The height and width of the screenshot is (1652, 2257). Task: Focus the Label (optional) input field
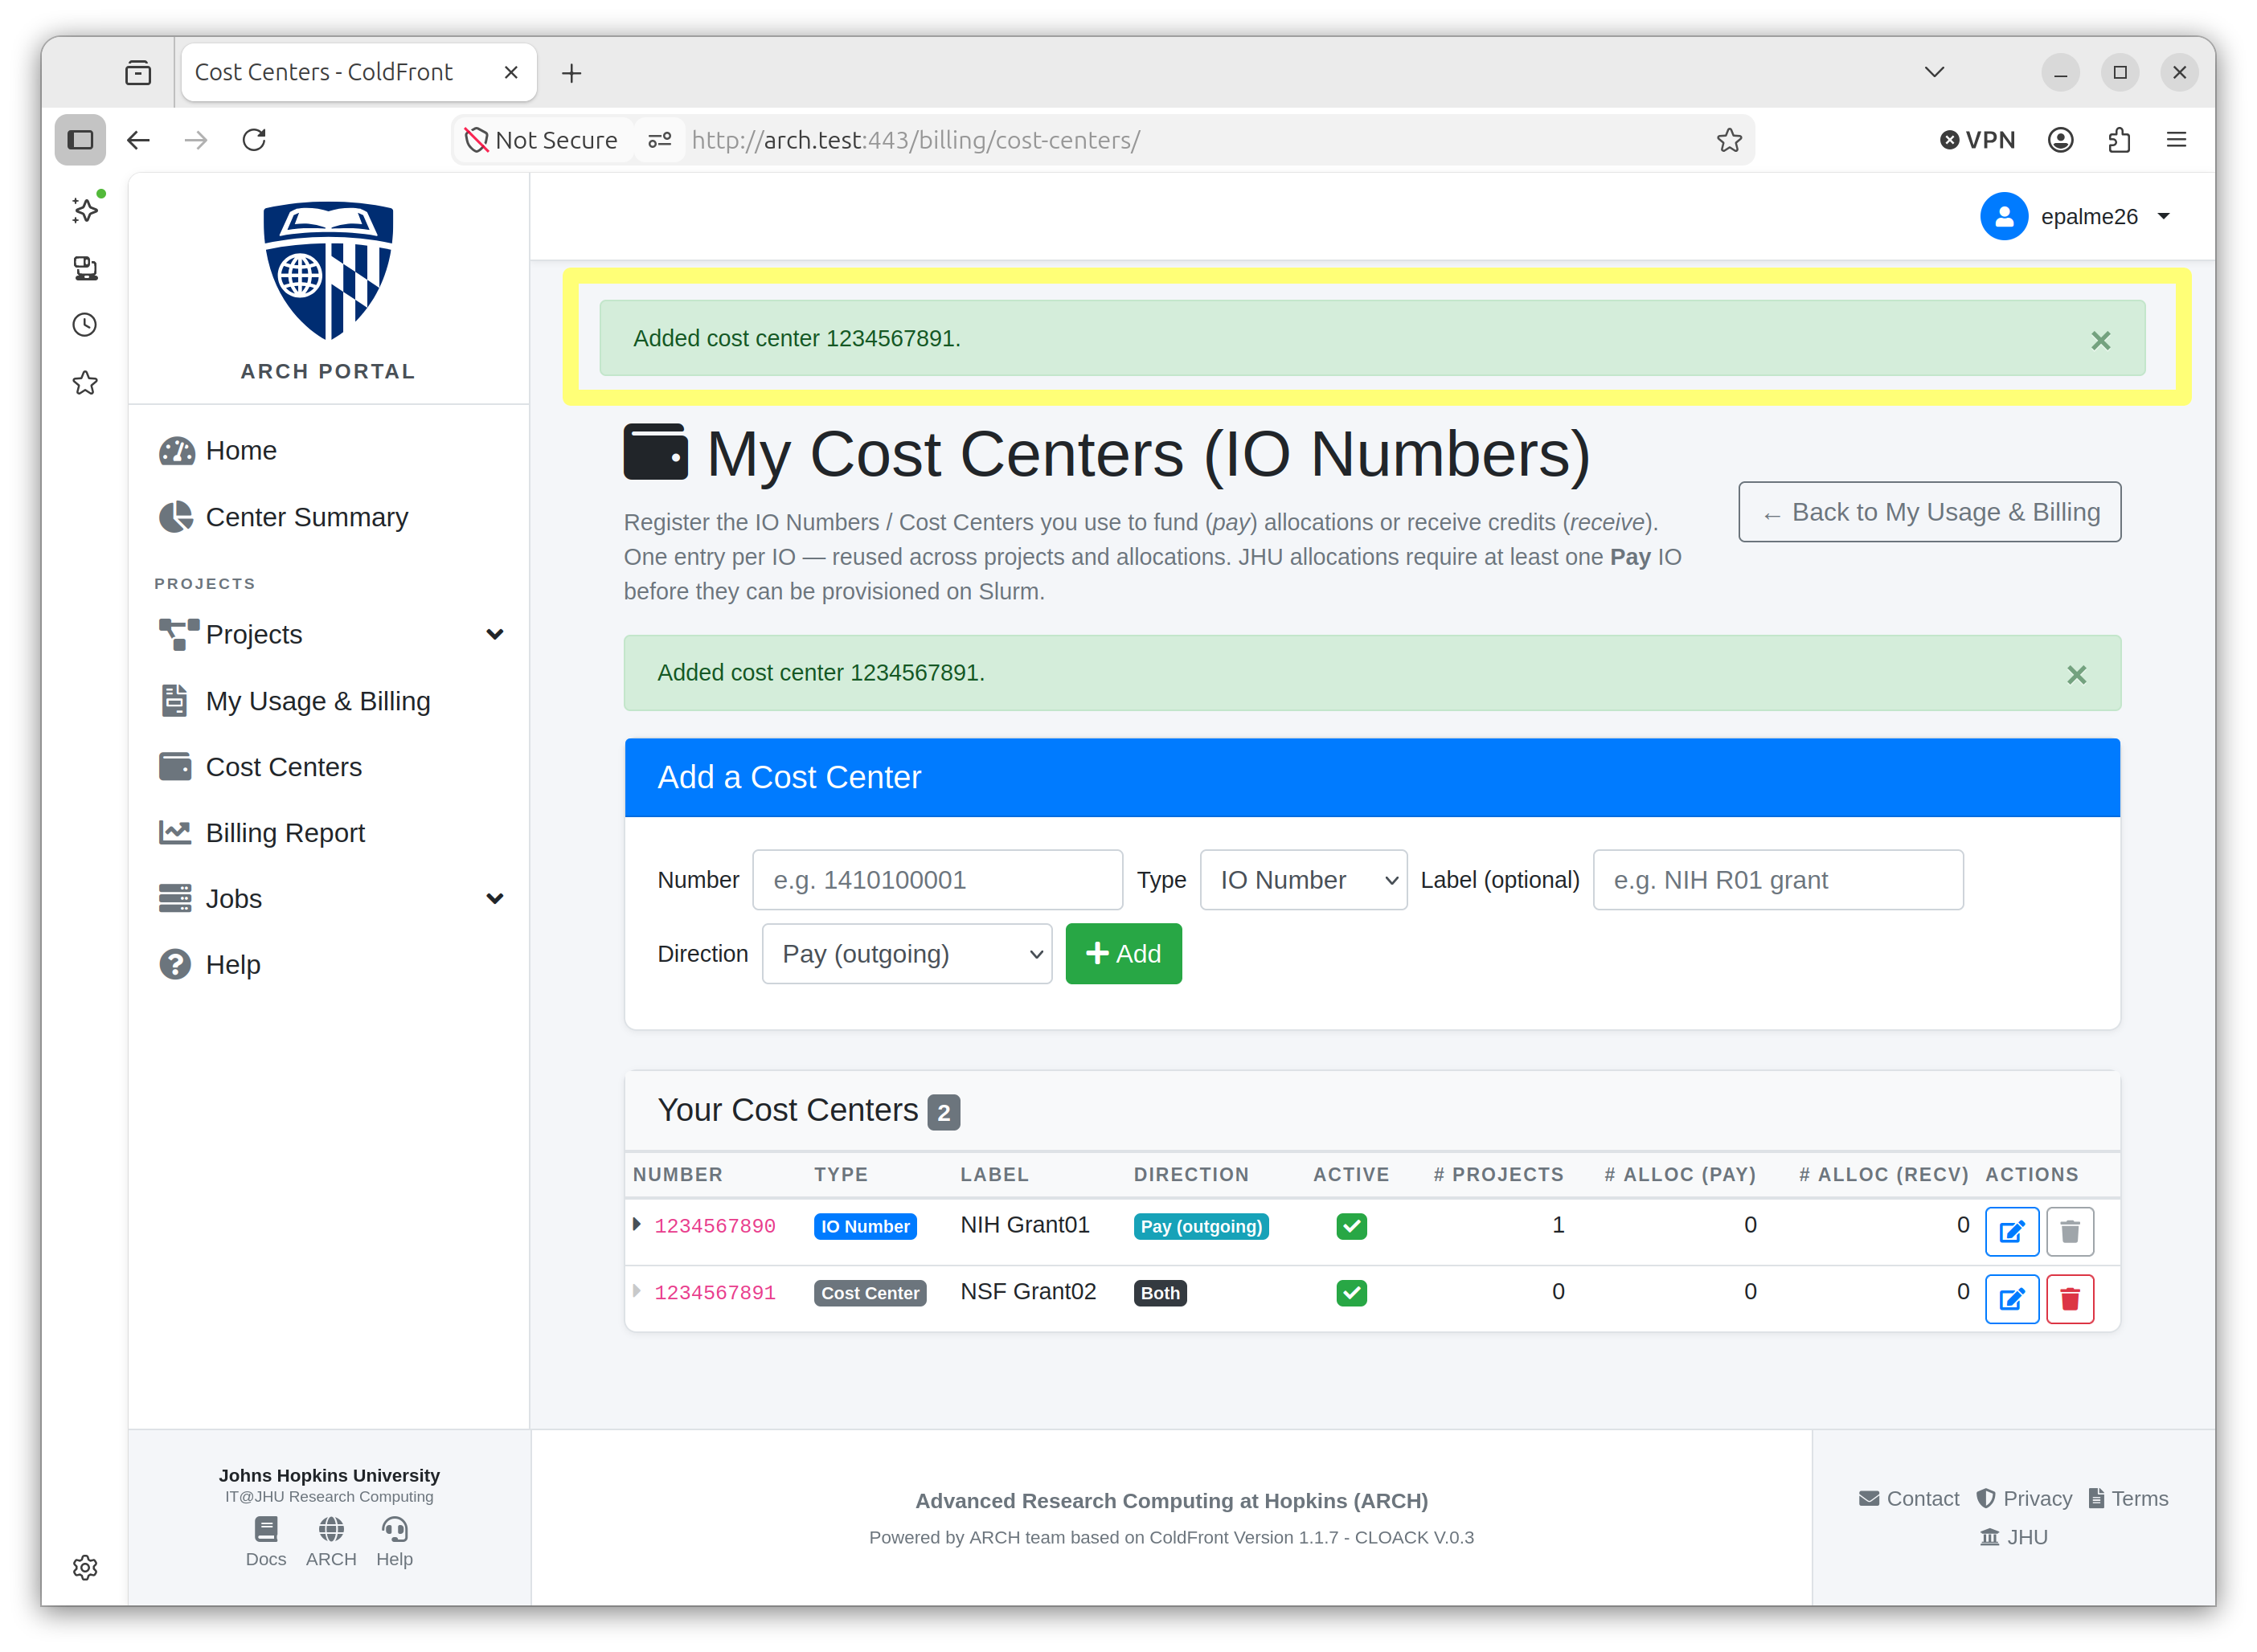(x=1778, y=880)
